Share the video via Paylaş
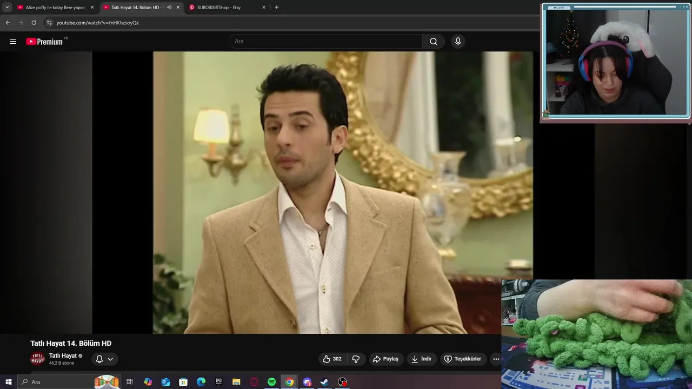Viewport: 692px width, 389px height. coord(386,359)
